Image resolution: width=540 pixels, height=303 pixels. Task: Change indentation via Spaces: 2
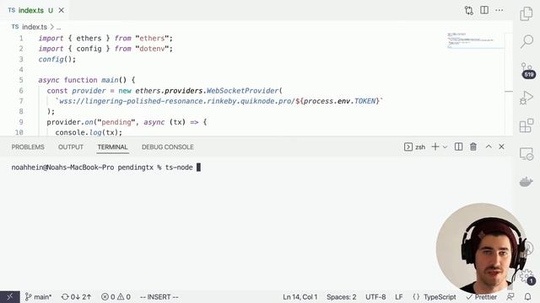coord(341,297)
